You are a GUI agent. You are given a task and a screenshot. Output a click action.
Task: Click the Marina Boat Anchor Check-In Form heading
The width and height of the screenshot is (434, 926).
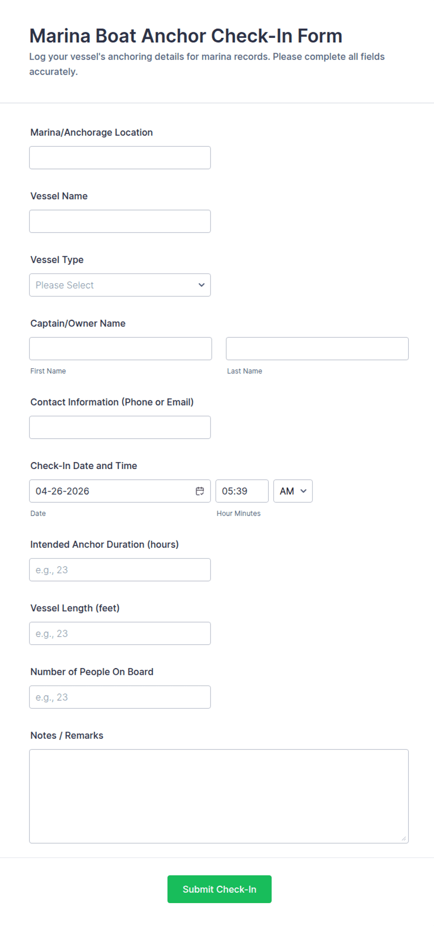pos(186,36)
